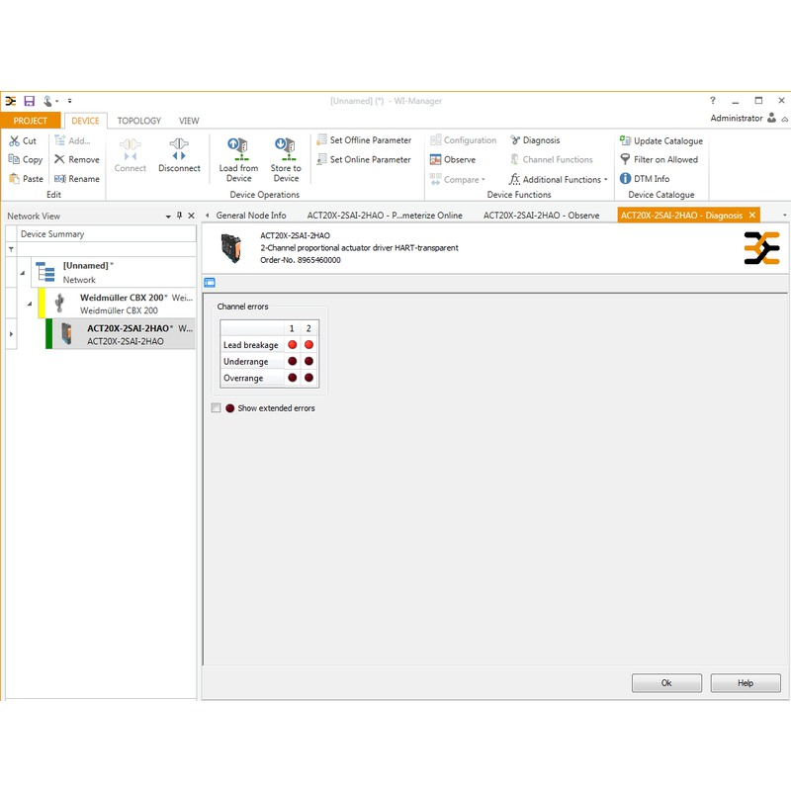Switch to the General Node Info tab
The height and width of the screenshot is (791, 791).
(251, 216)
